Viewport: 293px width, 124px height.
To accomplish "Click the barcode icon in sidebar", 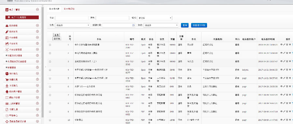I will (x=7, y=104).
